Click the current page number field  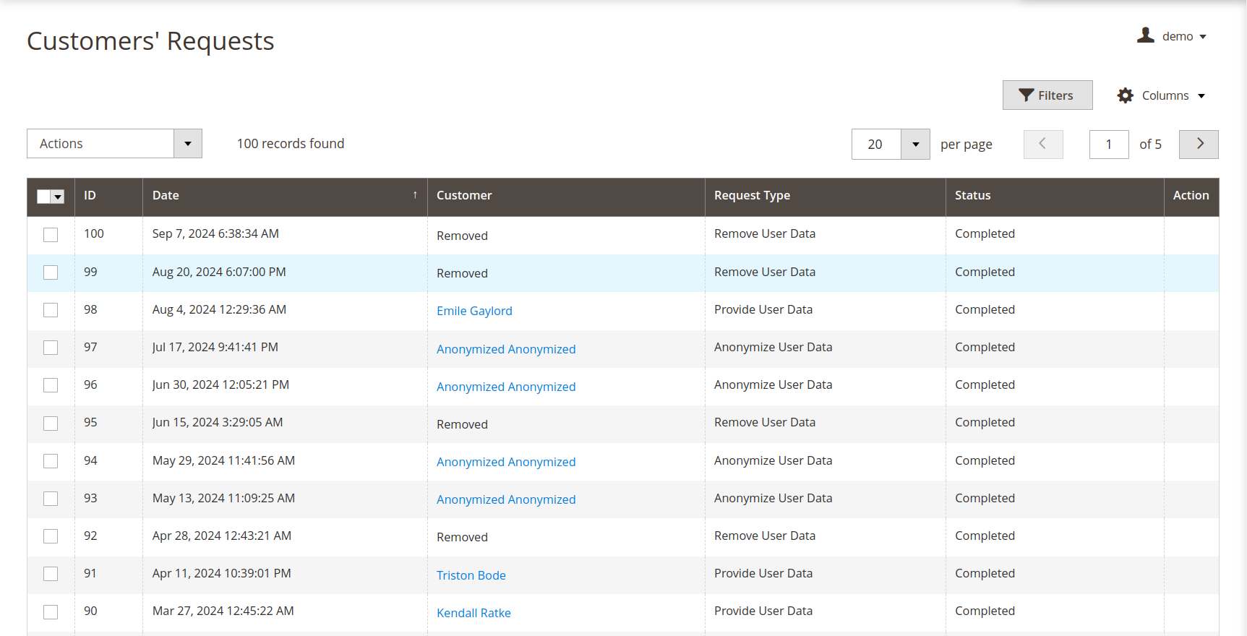[x=1108, y=145]
